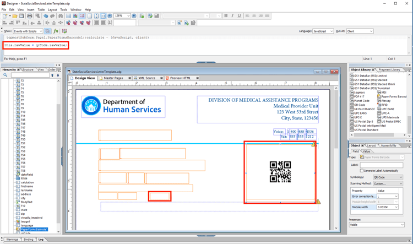Viewport: 413px width, 244px height.
Task: Click the Hierarchy move up arrow
Action: tap(52, 75)
